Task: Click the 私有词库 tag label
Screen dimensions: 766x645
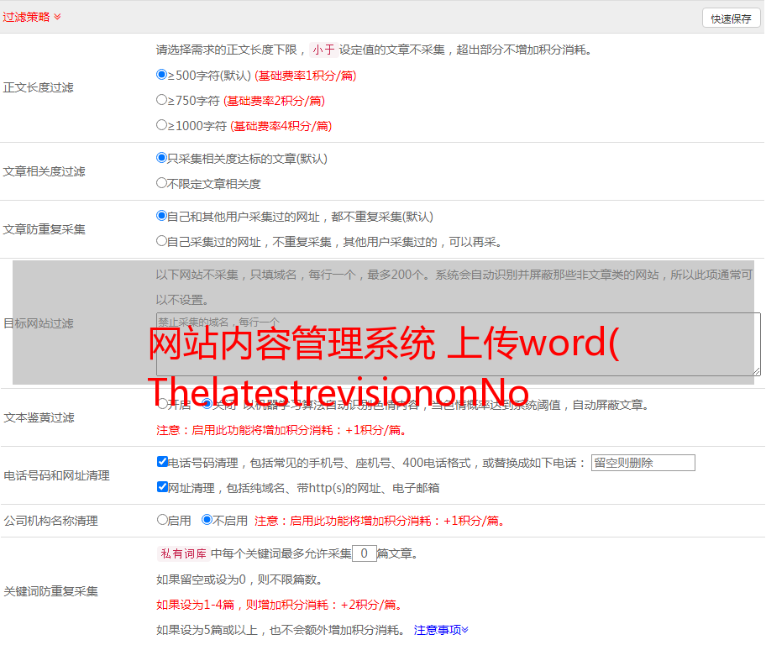Action: (184, 553)
